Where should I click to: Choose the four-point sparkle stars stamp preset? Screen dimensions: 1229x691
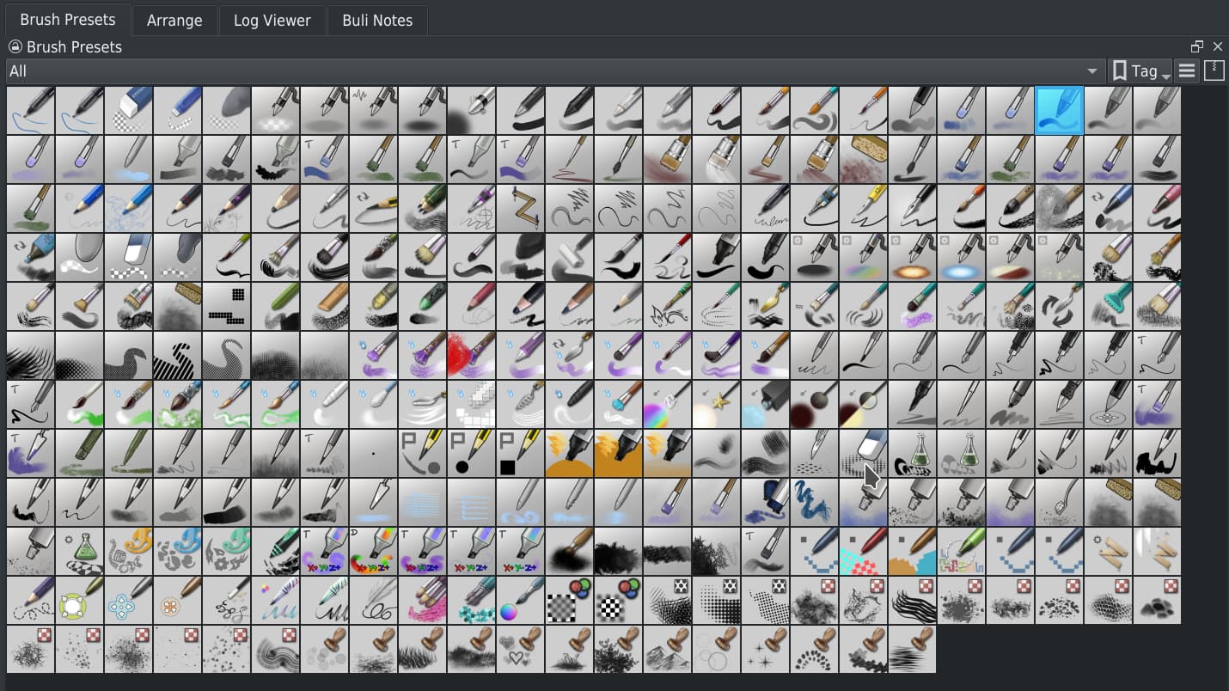(765, 649)
